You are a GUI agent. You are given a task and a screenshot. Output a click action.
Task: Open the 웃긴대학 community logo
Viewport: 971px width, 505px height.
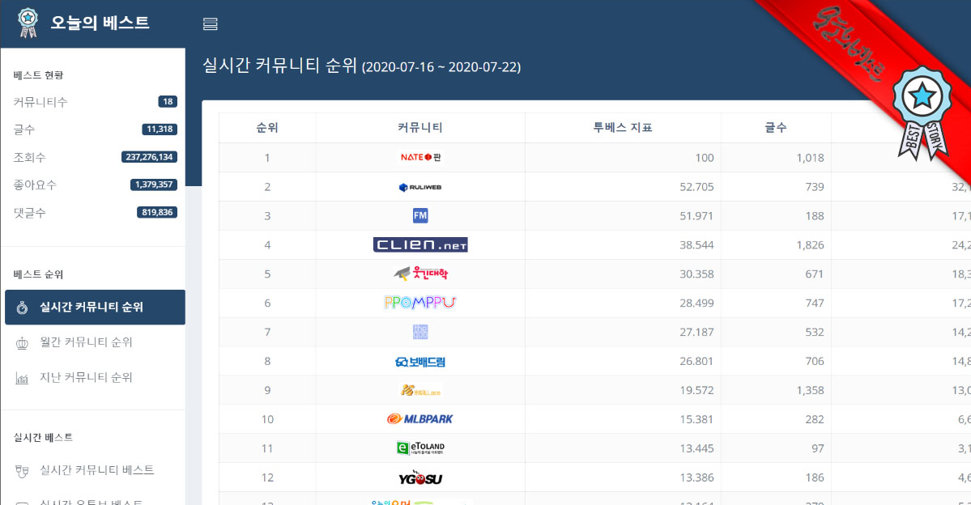(x=420, y=273)
